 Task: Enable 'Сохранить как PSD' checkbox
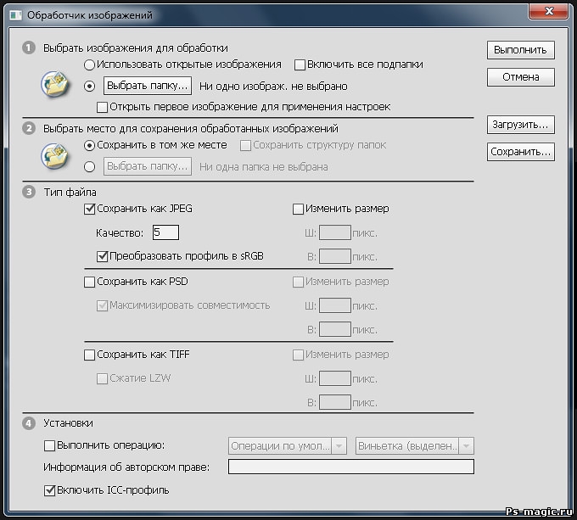click(90, 282)
